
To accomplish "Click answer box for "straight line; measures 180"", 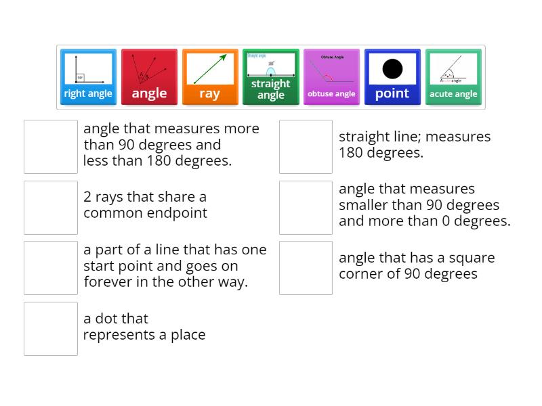I will 306,147.
